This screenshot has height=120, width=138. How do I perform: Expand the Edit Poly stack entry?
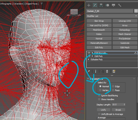[92, 56]
